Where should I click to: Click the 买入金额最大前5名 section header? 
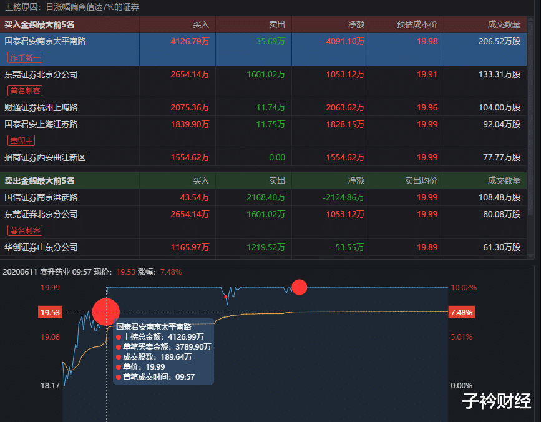pos(39,24)
